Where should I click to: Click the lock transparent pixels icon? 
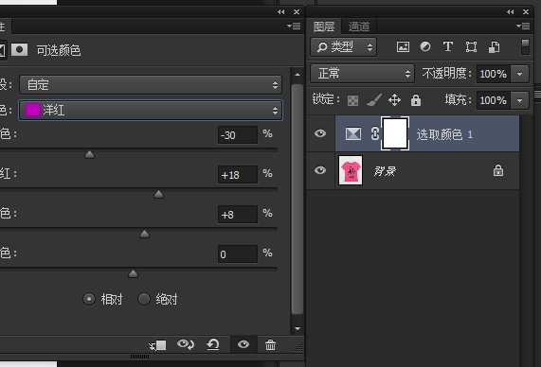[352, 100]
